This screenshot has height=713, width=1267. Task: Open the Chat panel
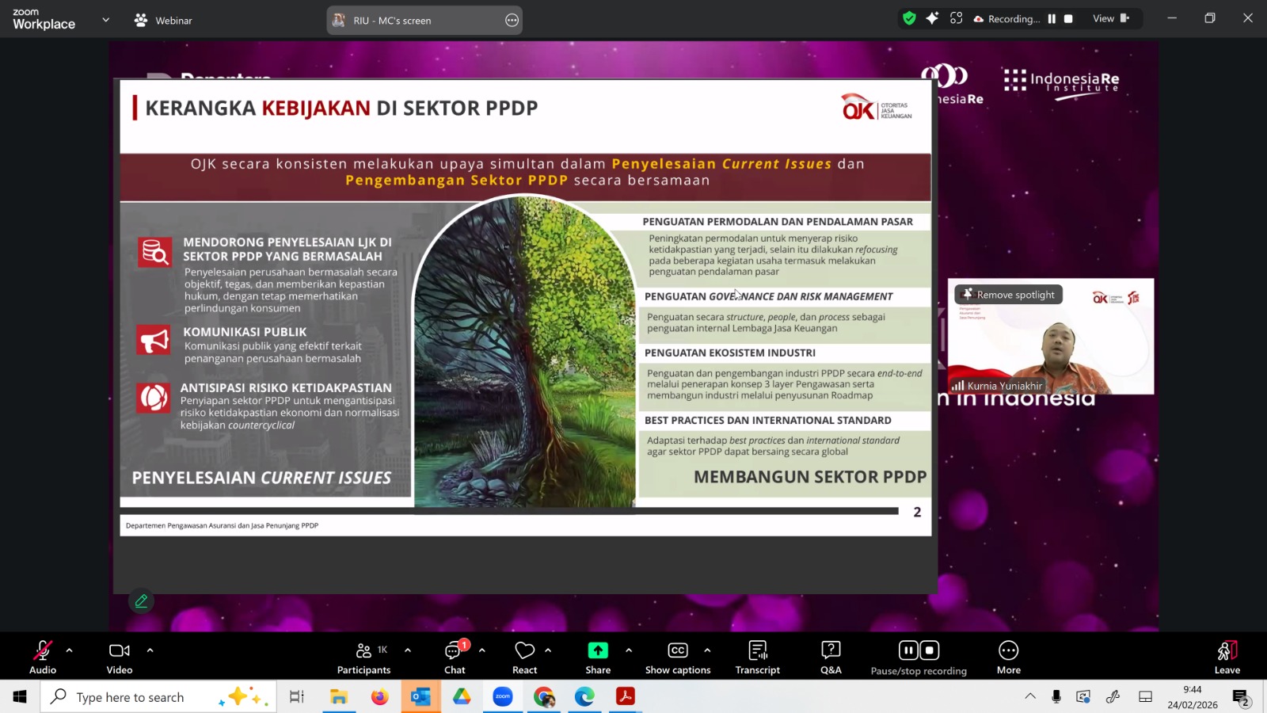pos(455,657)
